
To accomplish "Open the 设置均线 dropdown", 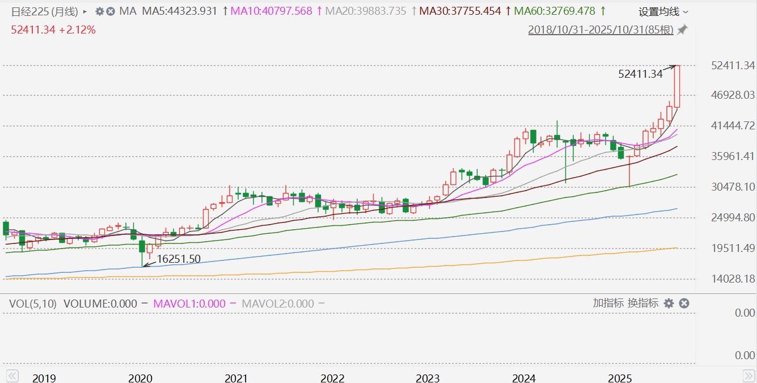I will [663, 12].
